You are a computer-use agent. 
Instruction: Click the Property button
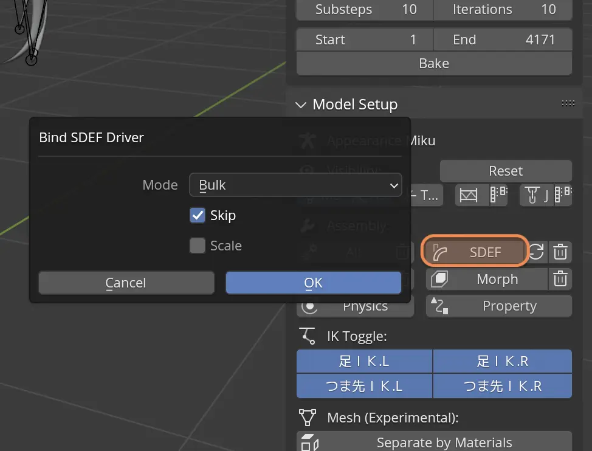499,306
